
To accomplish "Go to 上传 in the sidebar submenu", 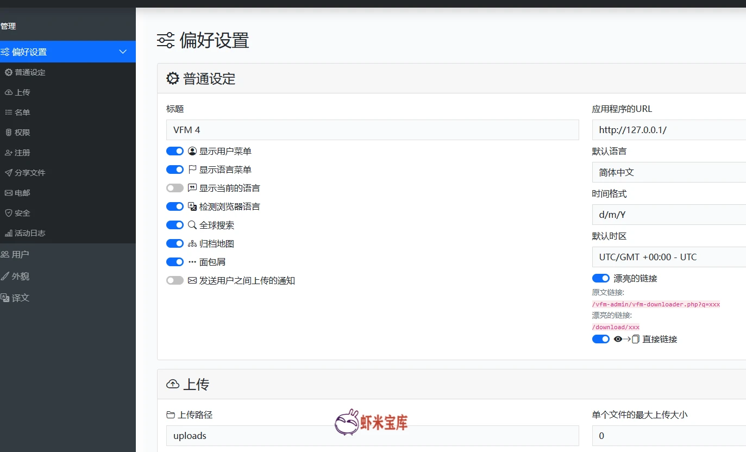I will point(68,92).
